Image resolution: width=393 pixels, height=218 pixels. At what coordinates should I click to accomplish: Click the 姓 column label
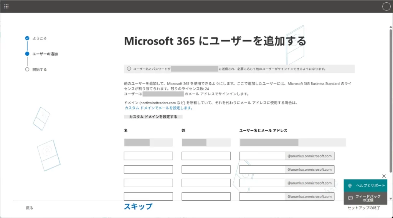(183, 131)
